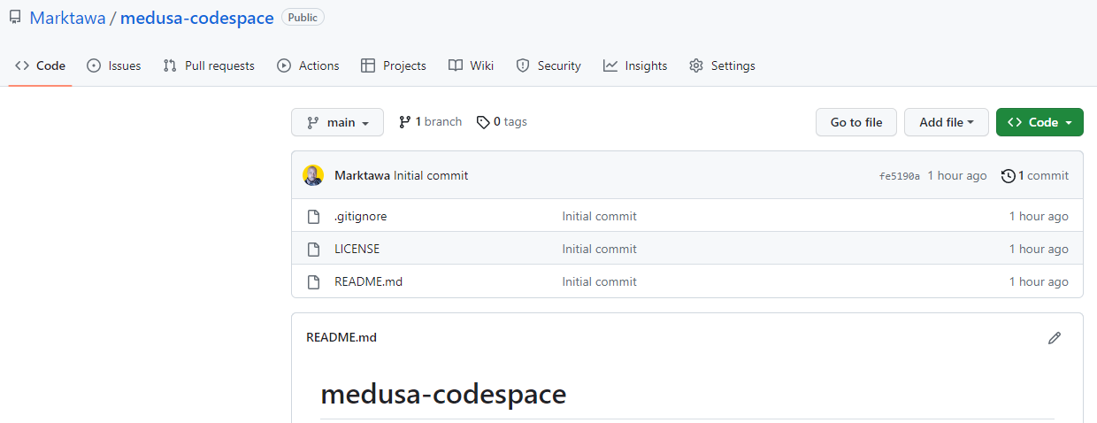
Task: Open the Initial commit message in commit bar
Action: click(x=431, y=175)
